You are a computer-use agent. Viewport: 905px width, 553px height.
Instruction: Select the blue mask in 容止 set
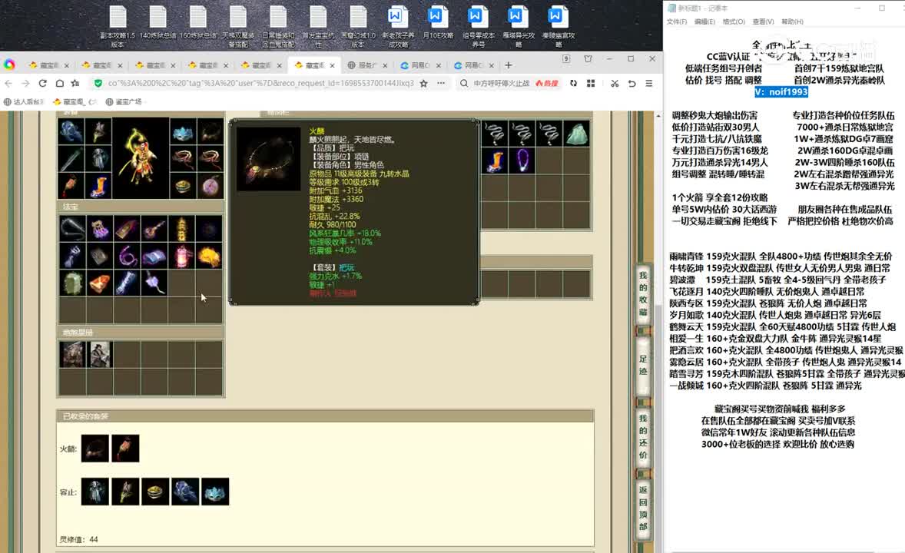pyautogui.click(x=215, y=492)
